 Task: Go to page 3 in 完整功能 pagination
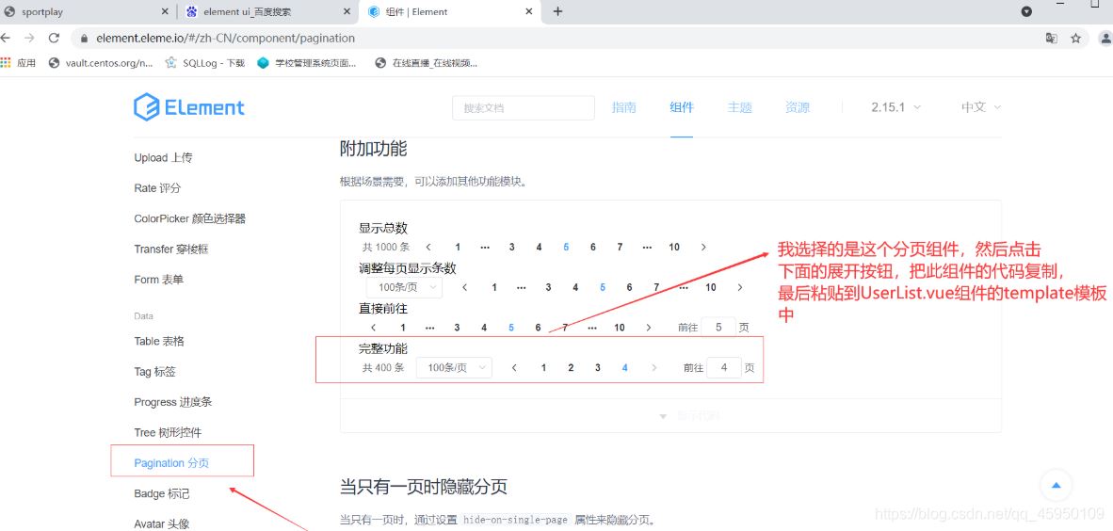tap(598, 368)
